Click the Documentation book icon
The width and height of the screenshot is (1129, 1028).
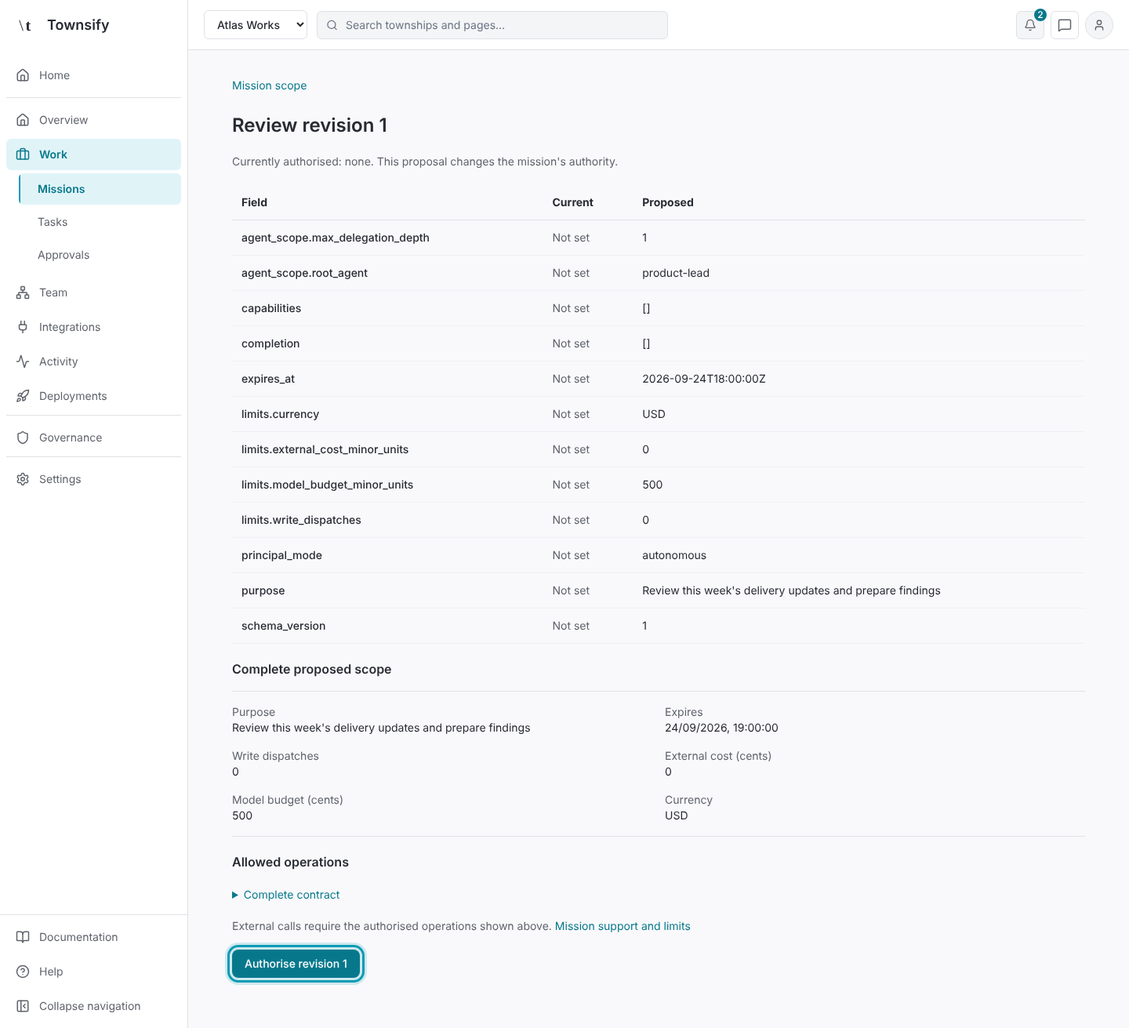click(x=23, y=937)
